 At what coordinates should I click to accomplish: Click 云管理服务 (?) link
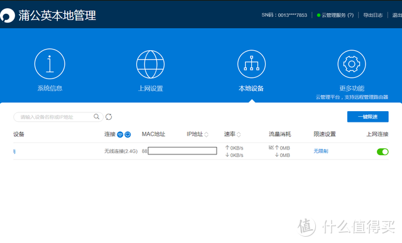pos(337,15)
